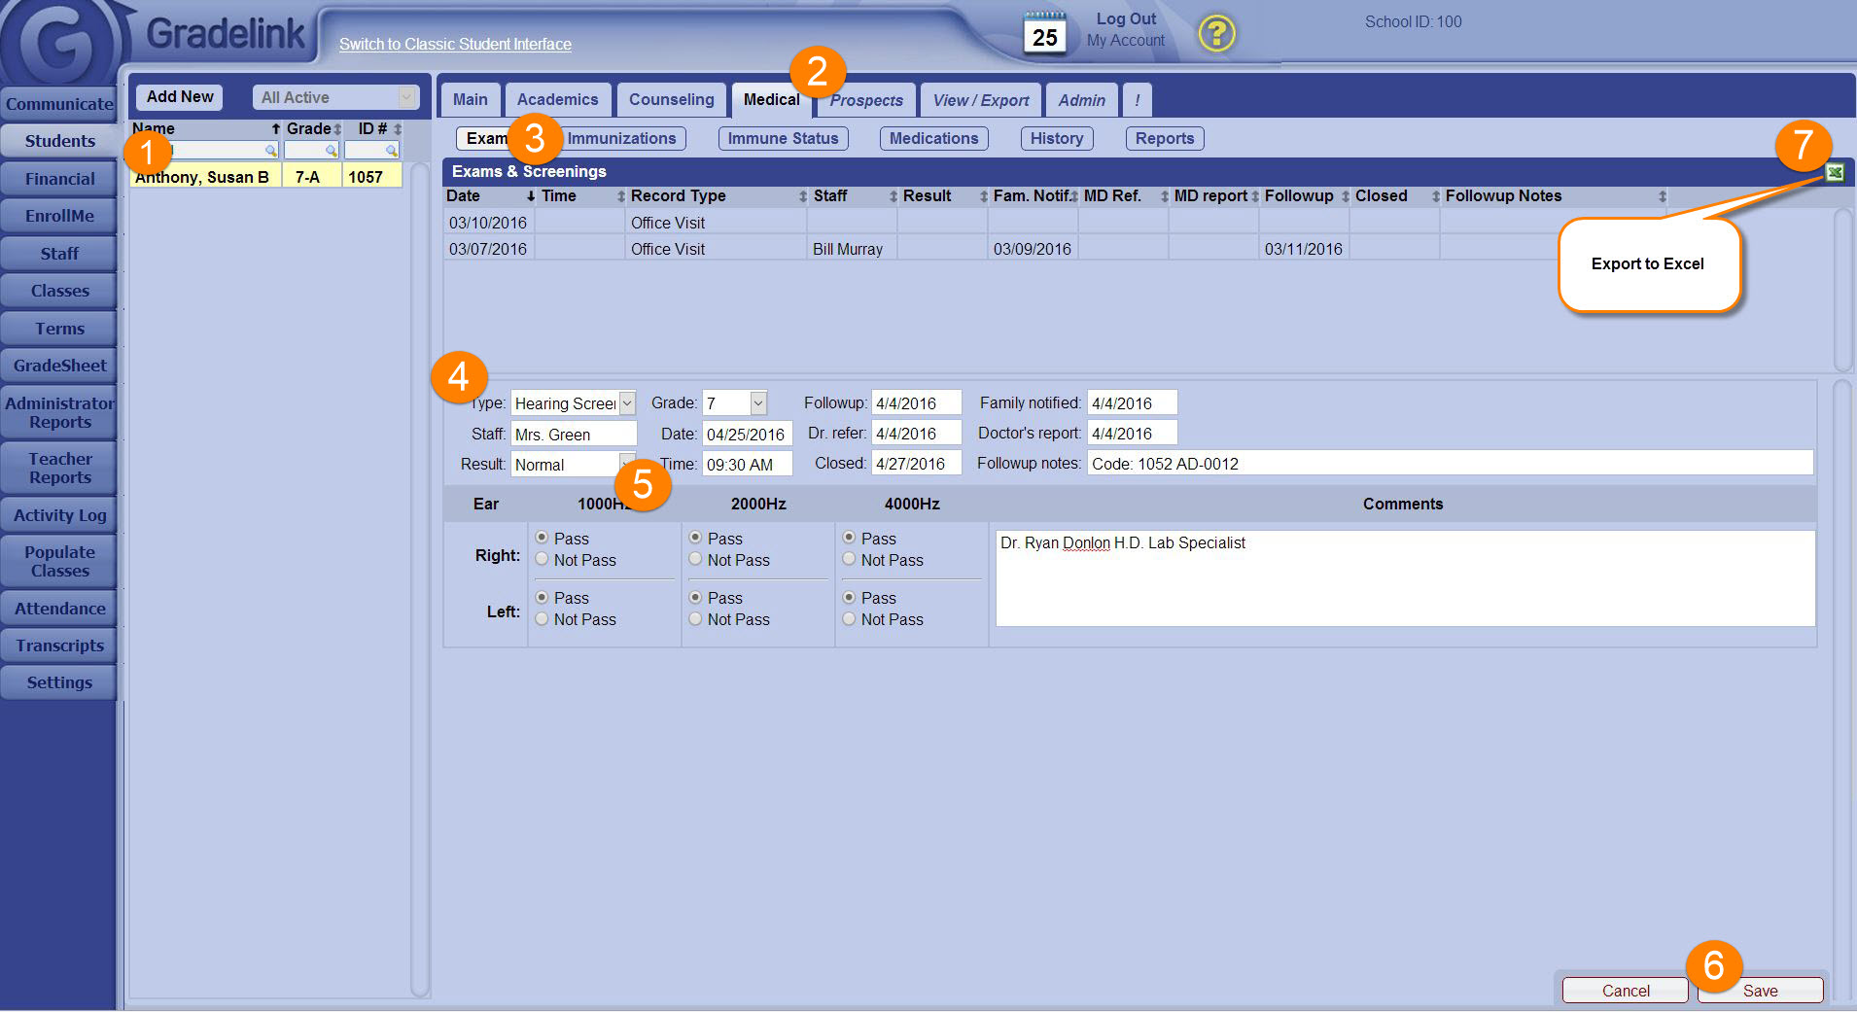This screenshot has height=1012, width=1857.
Task: Click the Followup notes text field
Action: [x=1449, y=464]
